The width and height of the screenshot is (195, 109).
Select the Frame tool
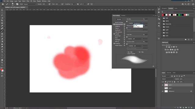tap(2, 23)
